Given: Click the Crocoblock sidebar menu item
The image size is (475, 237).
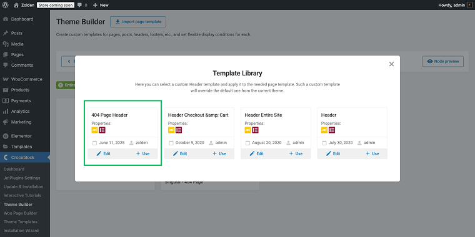Looking at the screenshot, I should point(25,158).
